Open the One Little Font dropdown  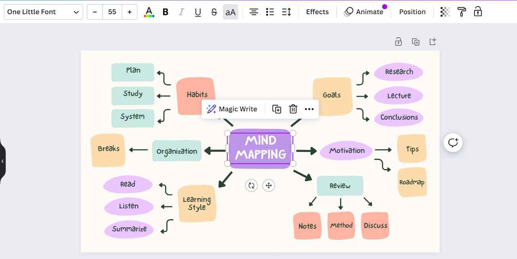[x=43, y=12]
